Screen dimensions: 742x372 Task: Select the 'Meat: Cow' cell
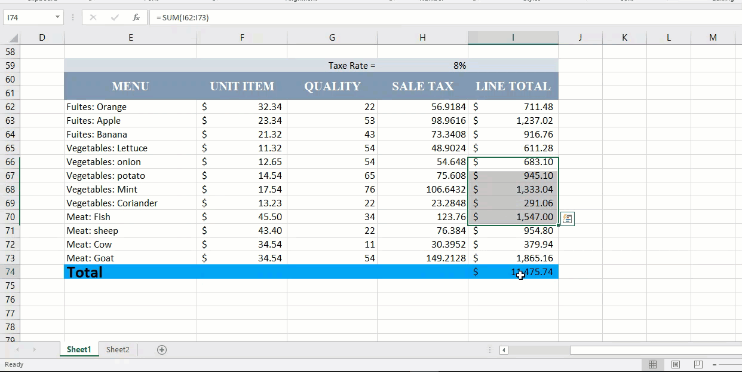[x=130, y=245]
